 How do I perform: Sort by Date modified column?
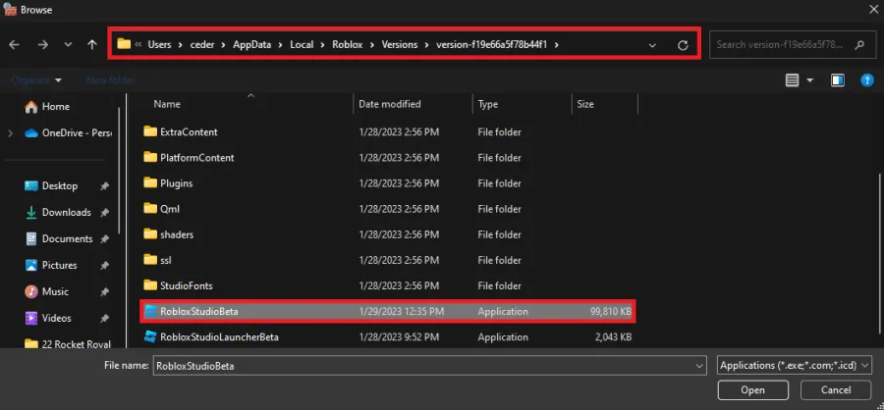[390, 104]
